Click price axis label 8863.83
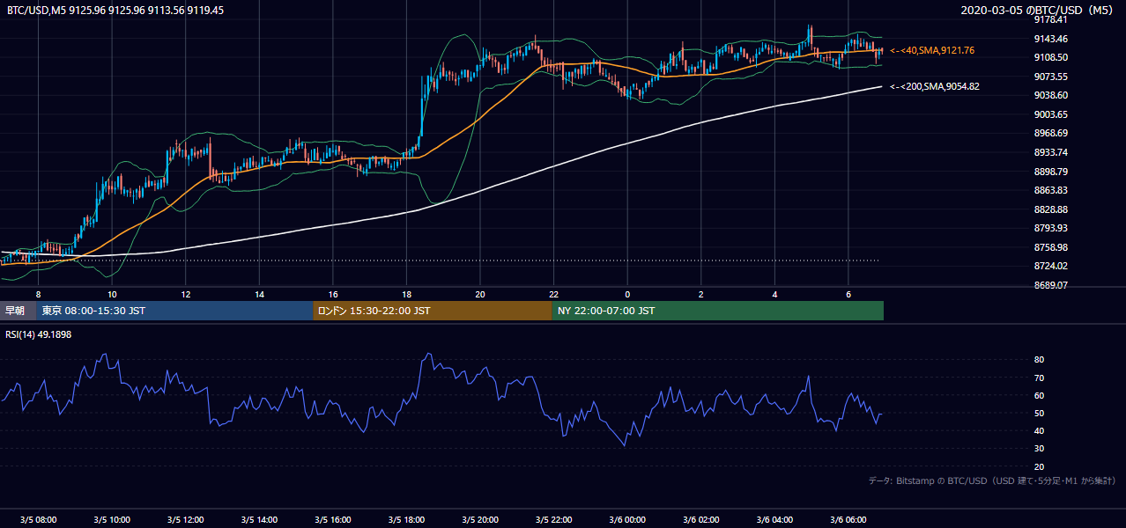 tap(1050, 190)
